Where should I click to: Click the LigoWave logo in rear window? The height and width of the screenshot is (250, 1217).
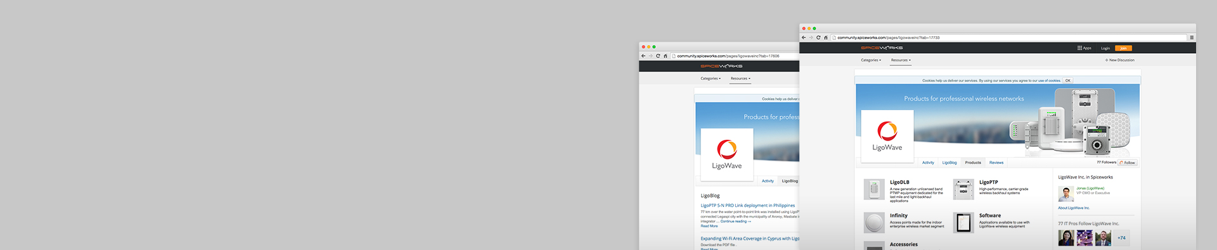pyautogui.click(x=727, y=154)
